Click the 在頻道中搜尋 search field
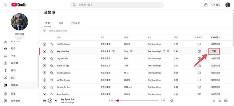Screen dimensions: 234x106 [x=117, y=5]
